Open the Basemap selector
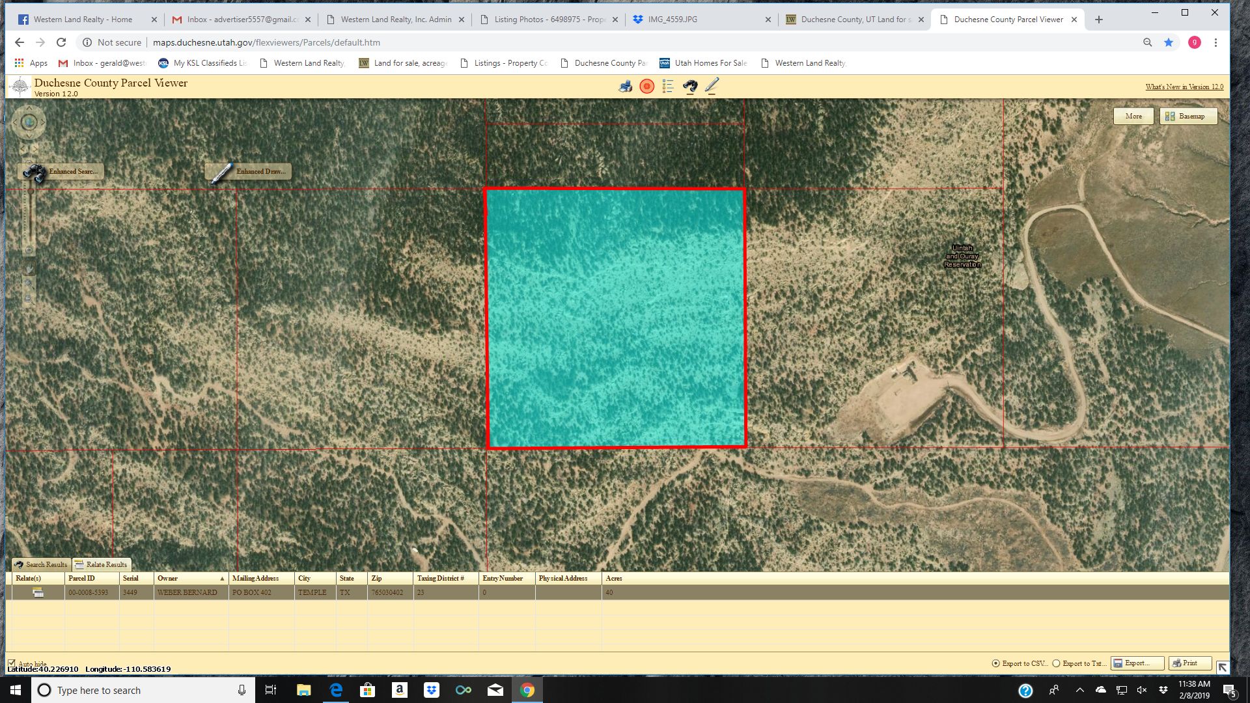This screenshot has width=1250, height=703. 1189,116
